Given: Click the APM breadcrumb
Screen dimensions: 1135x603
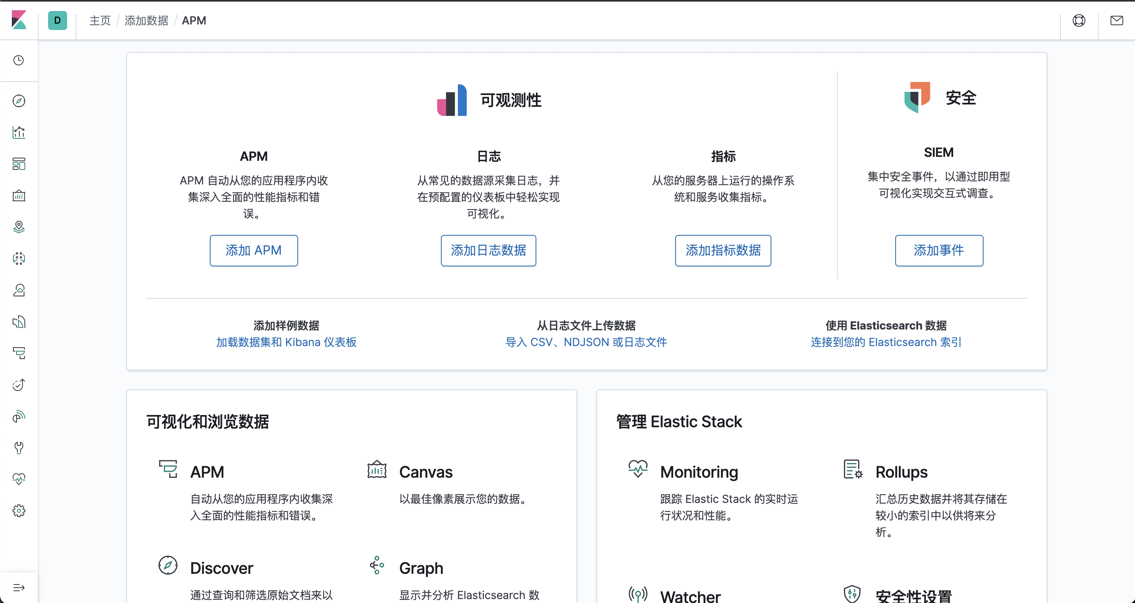Looking at the screenshot, I should 194,21.
